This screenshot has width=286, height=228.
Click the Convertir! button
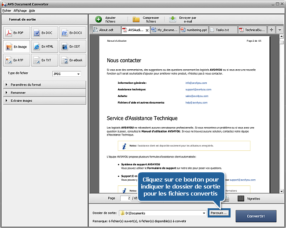256,216
